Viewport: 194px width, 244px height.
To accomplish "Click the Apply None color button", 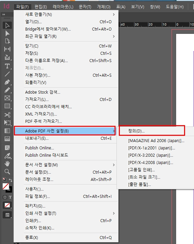I will click(x=7, y=205).
